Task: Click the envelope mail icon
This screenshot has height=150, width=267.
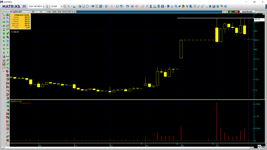Action: 214,6
